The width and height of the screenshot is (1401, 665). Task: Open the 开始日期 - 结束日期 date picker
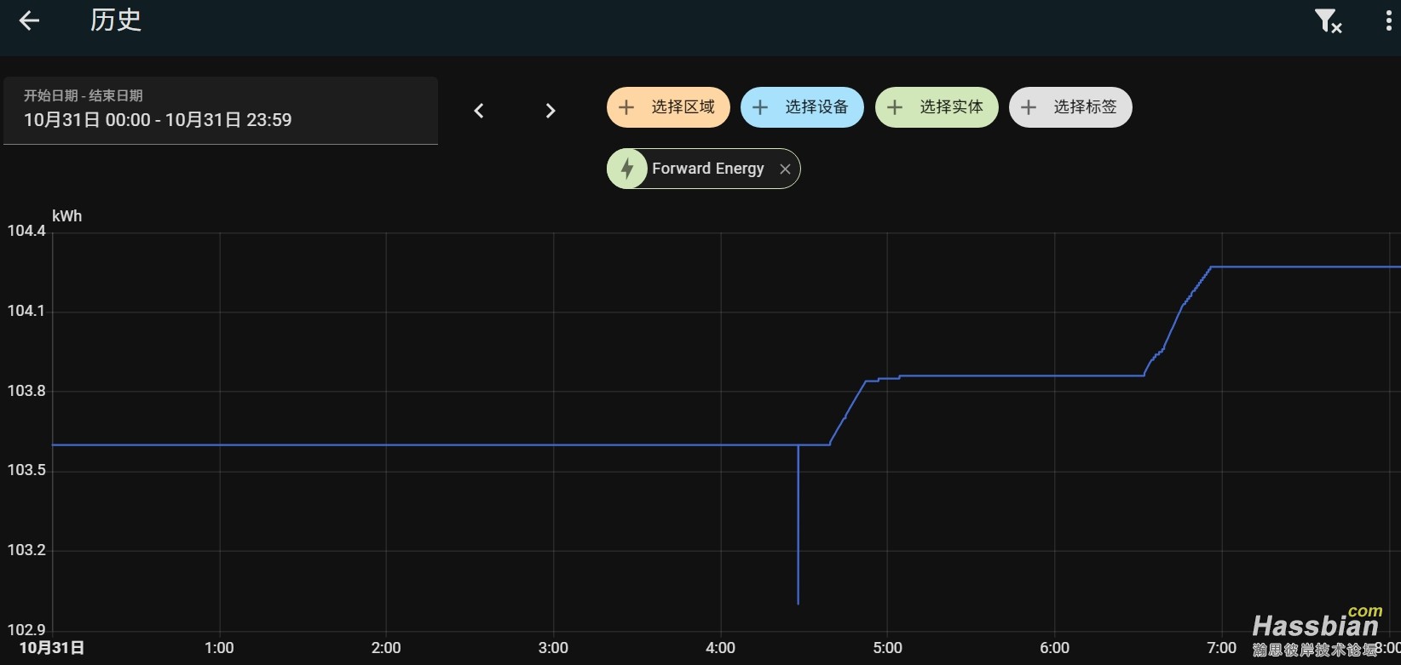221,111
